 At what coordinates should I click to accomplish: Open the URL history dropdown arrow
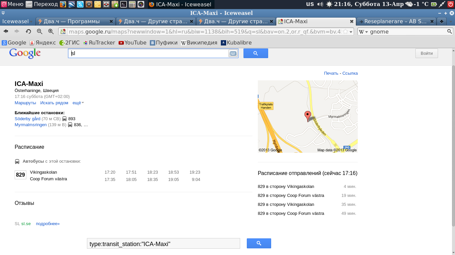[x=351, y=32]
